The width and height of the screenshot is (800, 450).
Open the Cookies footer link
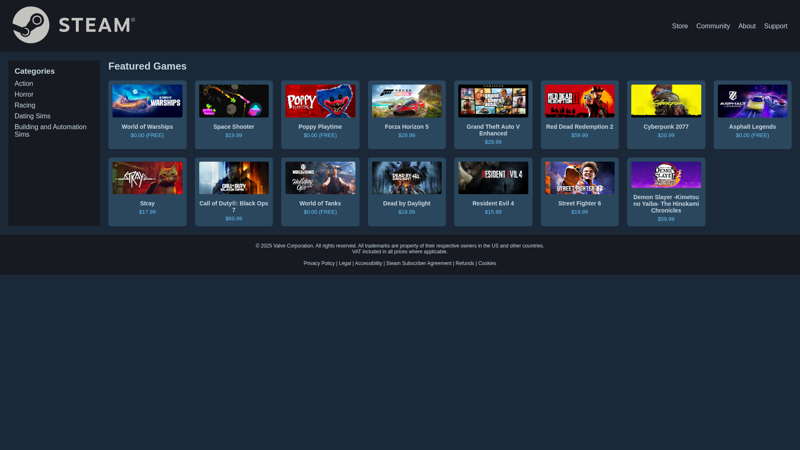tap(487, 263)
